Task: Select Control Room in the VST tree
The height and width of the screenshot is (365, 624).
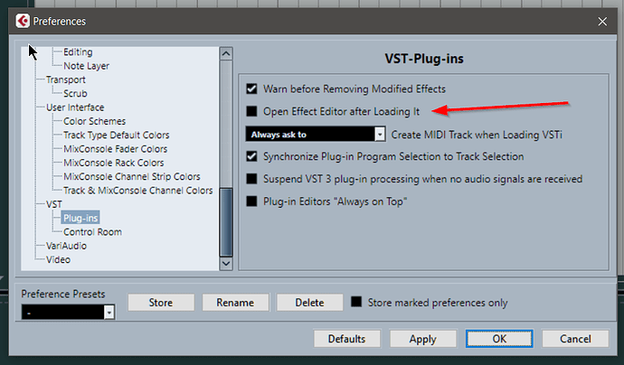Action: click(x=92, y=231)
